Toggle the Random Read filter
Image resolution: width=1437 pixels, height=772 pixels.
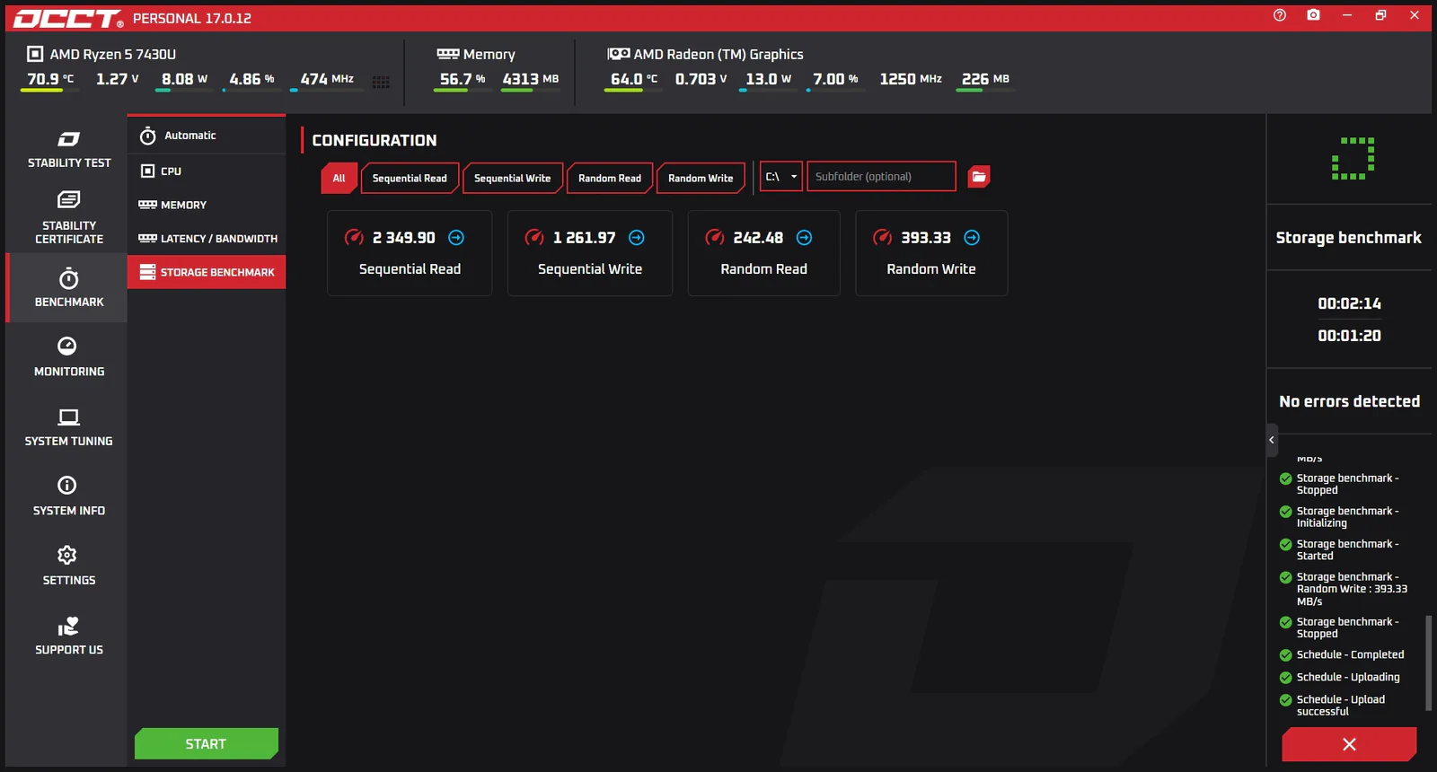(x=610, y=178)
